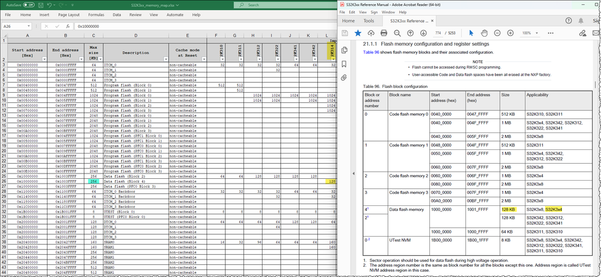Go to the Acrobat Home tab
Screen dimensions: 601x277
click(349, 20)
